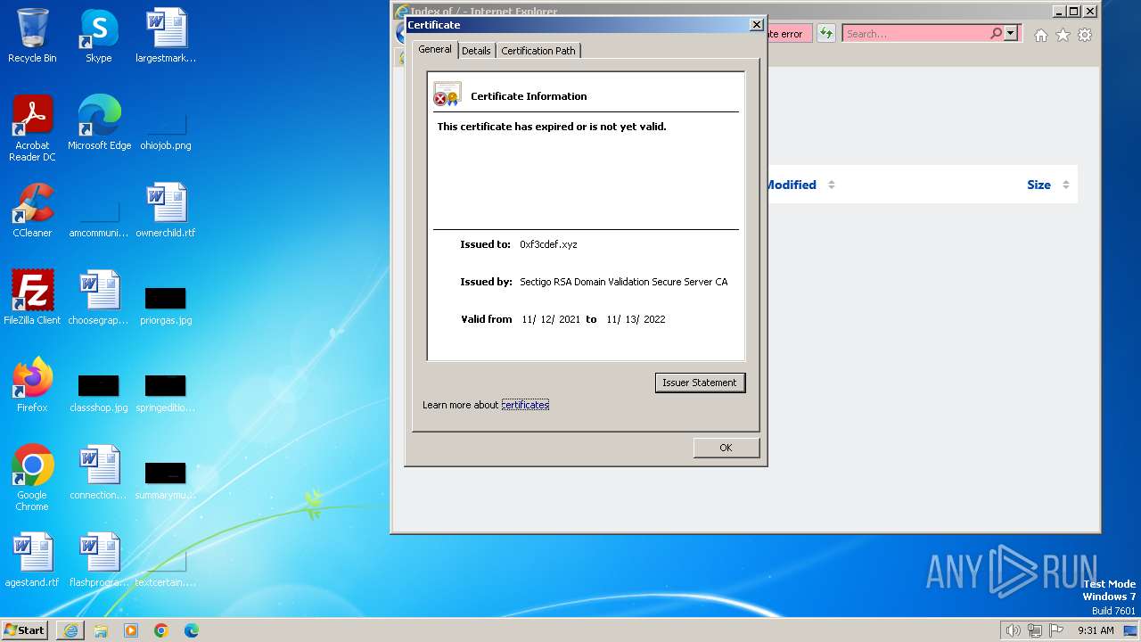This screenshot has width=1141, height=642.
Task: Sort listing by Size column
Action: (1048, 185)
